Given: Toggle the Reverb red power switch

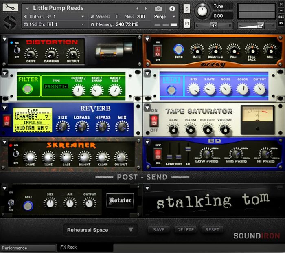Looking at the screenshot, I should click(x=7, y=121).
